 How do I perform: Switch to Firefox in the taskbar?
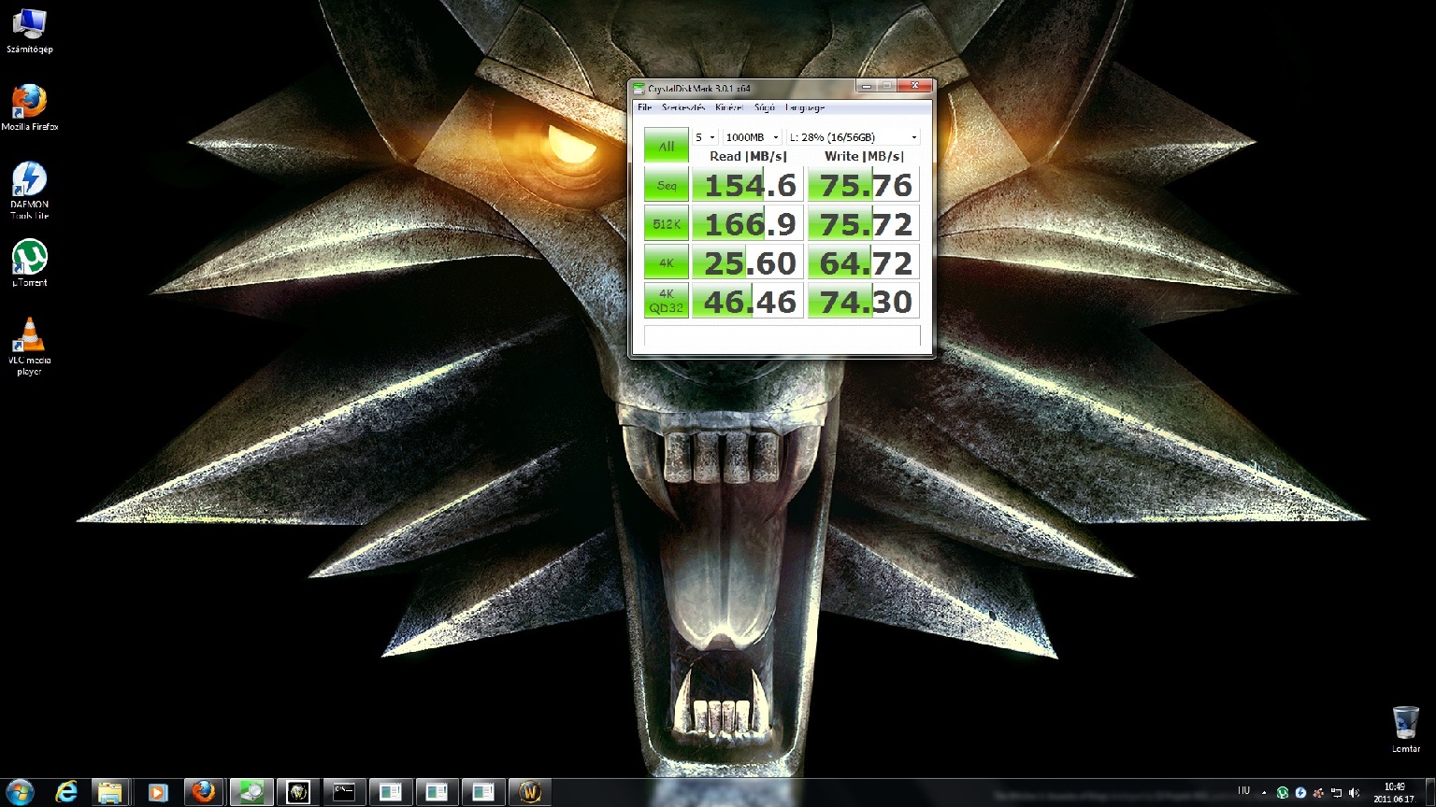(x=204, y=792)
